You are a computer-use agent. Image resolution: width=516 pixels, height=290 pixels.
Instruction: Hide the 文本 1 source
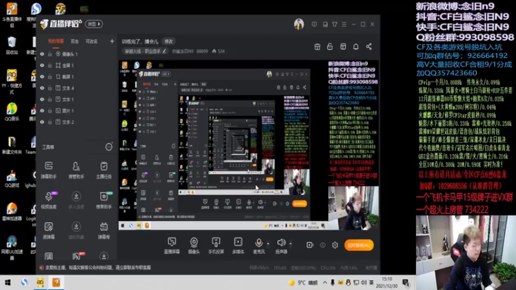(x=42, y=99)
